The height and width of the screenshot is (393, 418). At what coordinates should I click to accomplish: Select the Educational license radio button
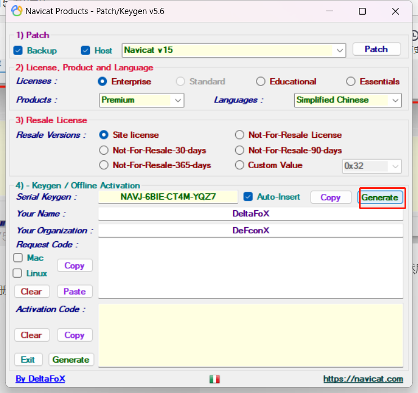coord(260,82)
